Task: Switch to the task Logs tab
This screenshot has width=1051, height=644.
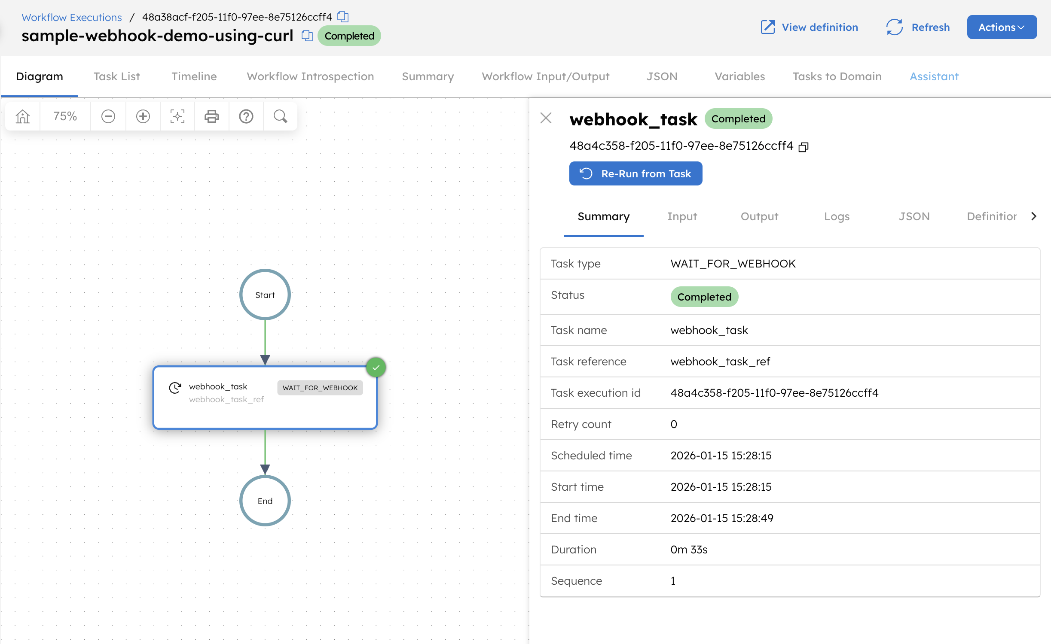Action: (x=837, y=217)
